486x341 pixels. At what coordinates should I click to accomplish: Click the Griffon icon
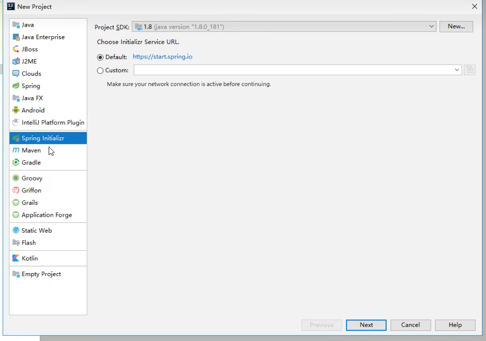tap(16, 190)
